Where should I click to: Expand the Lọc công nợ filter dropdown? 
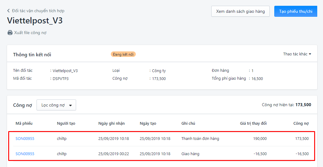tap(56, 105)
